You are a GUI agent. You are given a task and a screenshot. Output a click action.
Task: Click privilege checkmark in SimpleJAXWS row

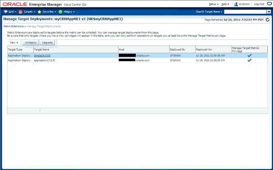[x=250, y=55]
